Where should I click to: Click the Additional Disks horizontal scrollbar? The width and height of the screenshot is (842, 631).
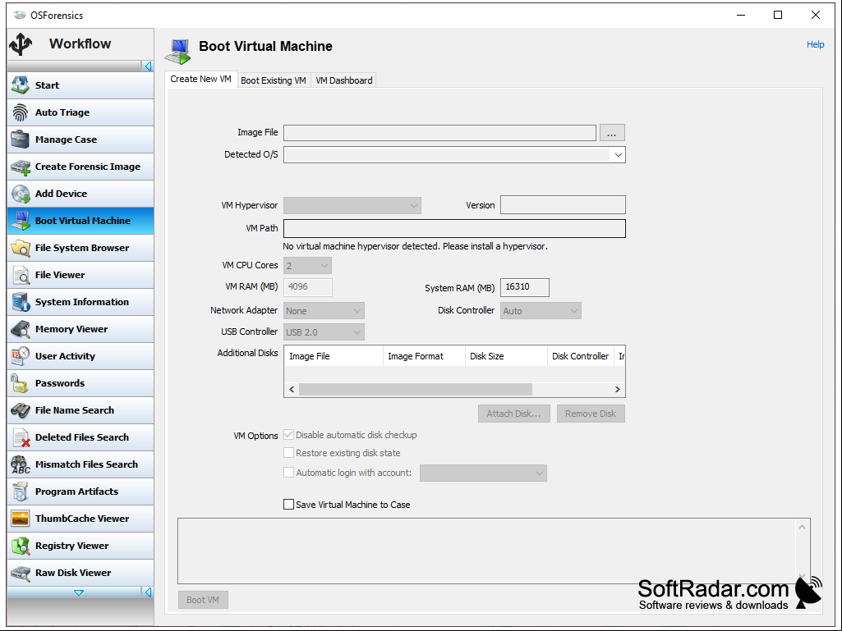pos(416,390)
